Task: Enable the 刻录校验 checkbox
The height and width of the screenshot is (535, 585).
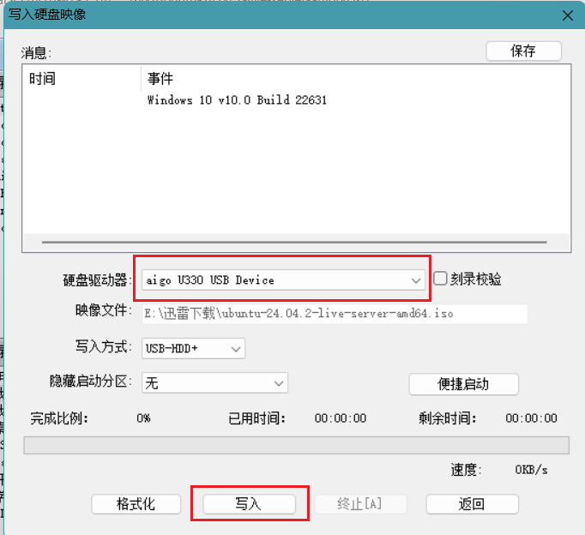Action: click(x=440, y=279)
